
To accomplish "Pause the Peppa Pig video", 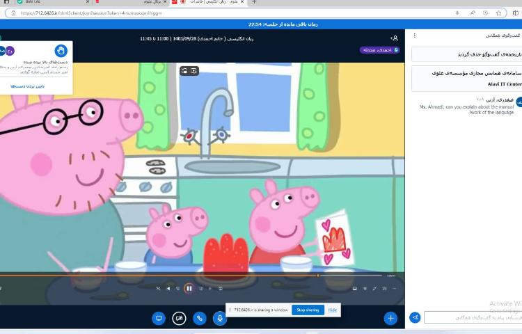I will 189,288.
